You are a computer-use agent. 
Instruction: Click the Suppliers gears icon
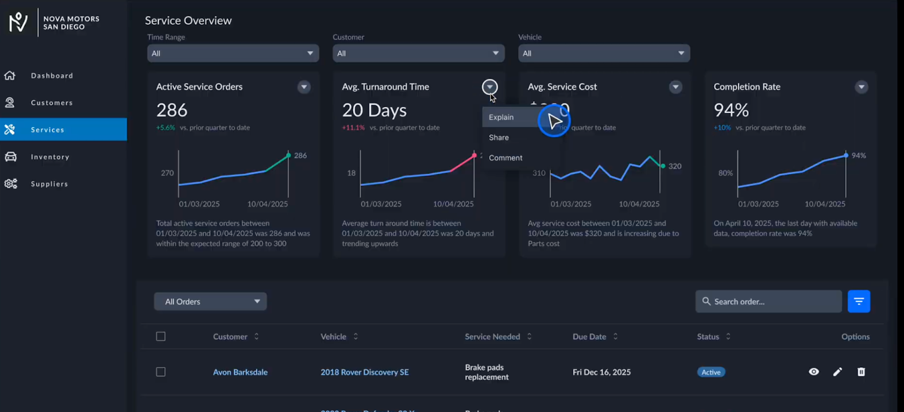pyautogui.click(x=10, y=184)
